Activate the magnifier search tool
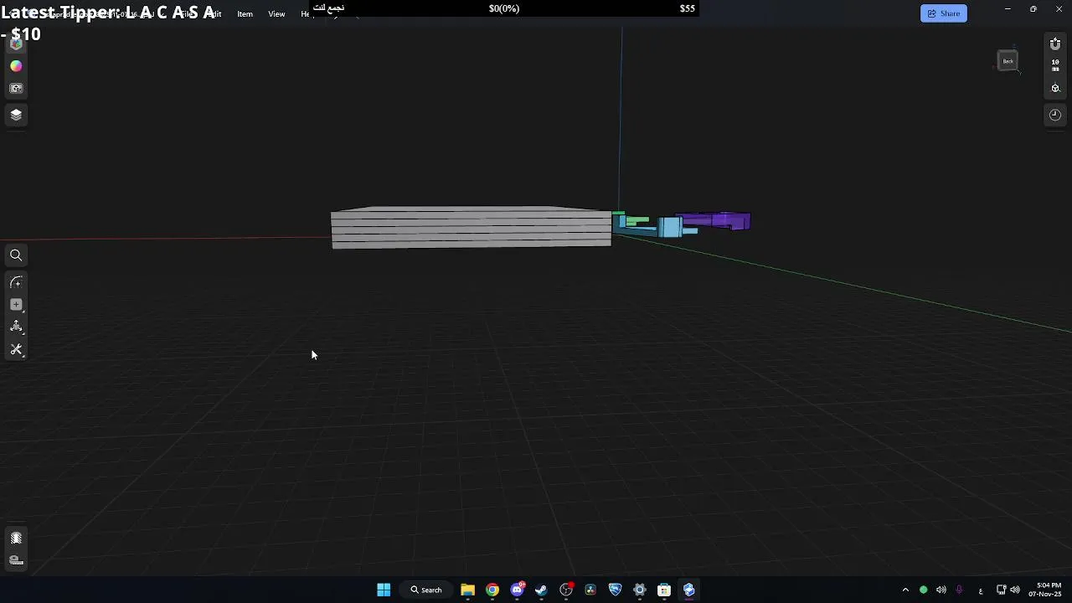Viewport: 1072px width, 603px height. (x=16, y=255)
